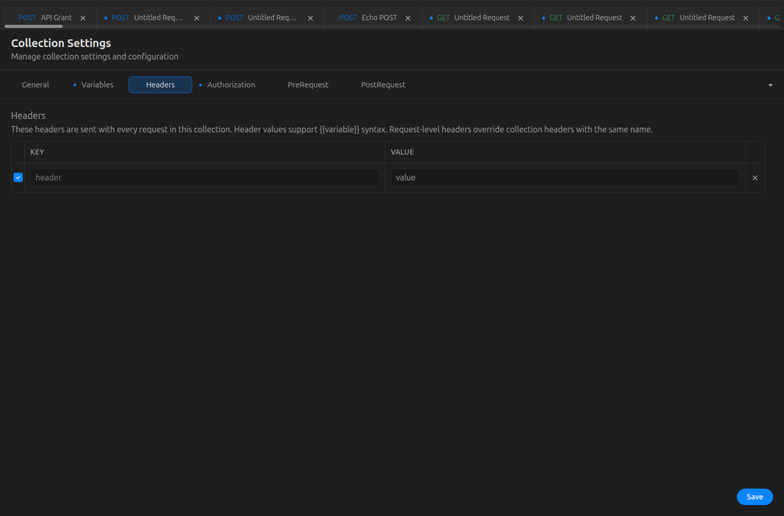Open the PreRequest tab
Image resolution: width=784 pixels, height=516 pixels.
(308, 85)
